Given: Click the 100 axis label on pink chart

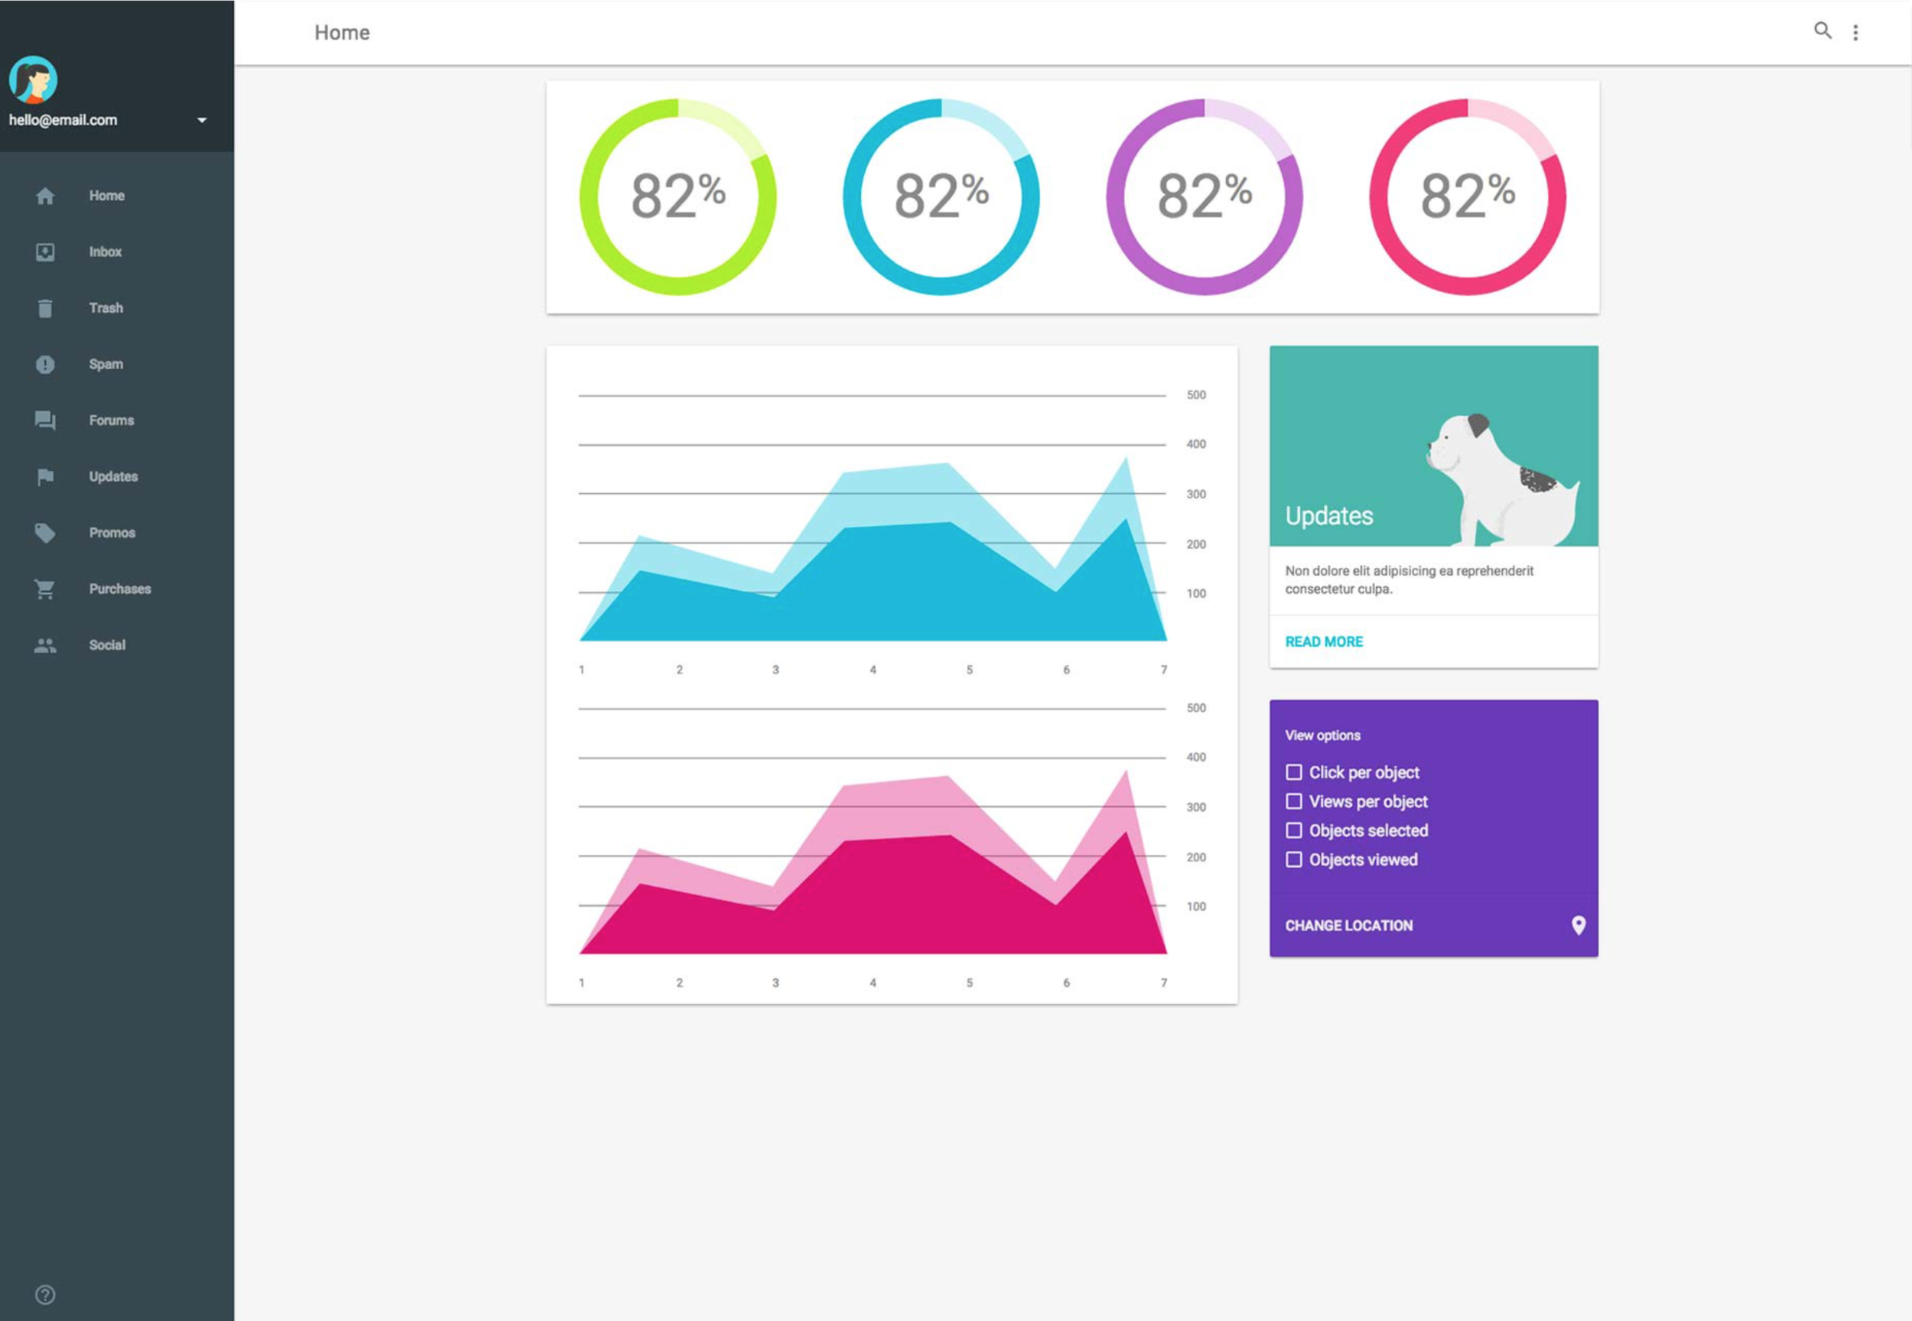Looking at the screenshot, I should pos(1195,907).
